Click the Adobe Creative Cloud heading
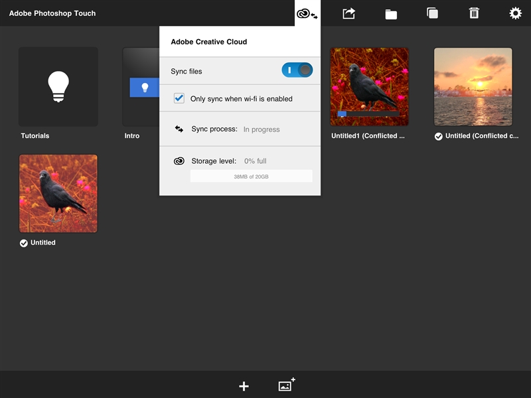The image size is (531, 398). pyautogui.click(x=209, y=42)
